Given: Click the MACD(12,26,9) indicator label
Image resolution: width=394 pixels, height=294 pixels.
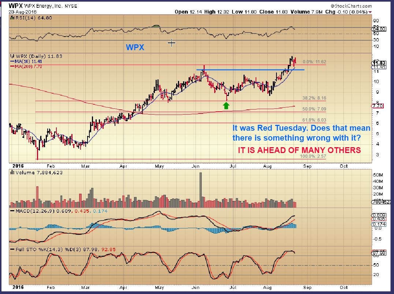Looking at the screenshot, I should tap(35, 211).
